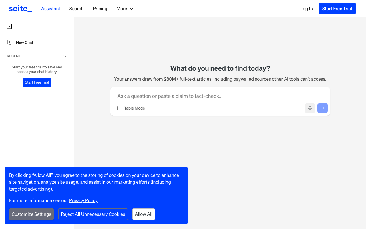Click the New Chat plus icon
The width and height of the screenshot is (366, 229).
10,42
